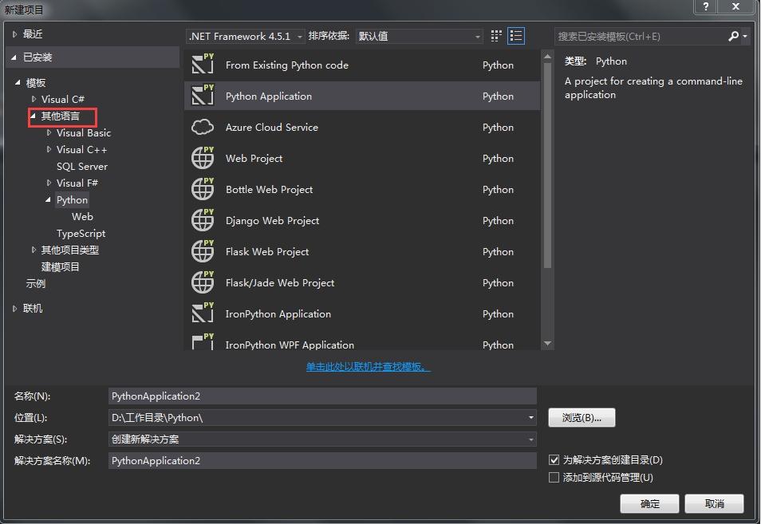This screenshot has height=524, width=761.
Task: Expand the Visual C++ tree node
Action: [49, 150]
